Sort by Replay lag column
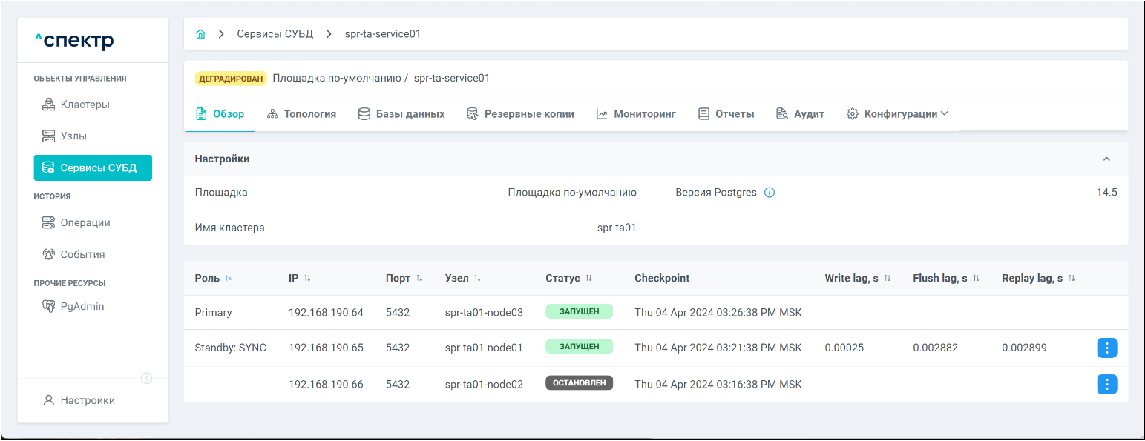The width and height of the screenshot is (1145, 441). click(x=1072, y=278)
